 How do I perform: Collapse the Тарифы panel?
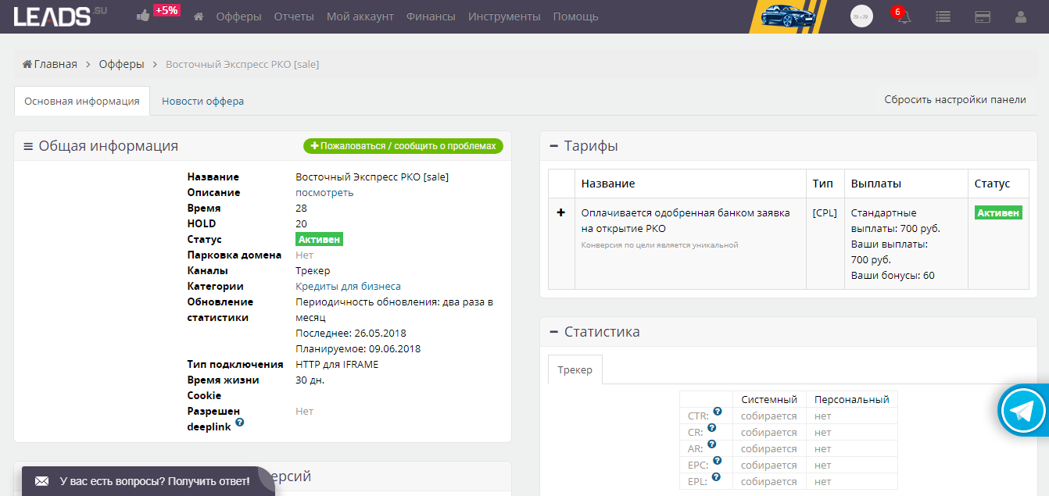(x=553, y=146)
